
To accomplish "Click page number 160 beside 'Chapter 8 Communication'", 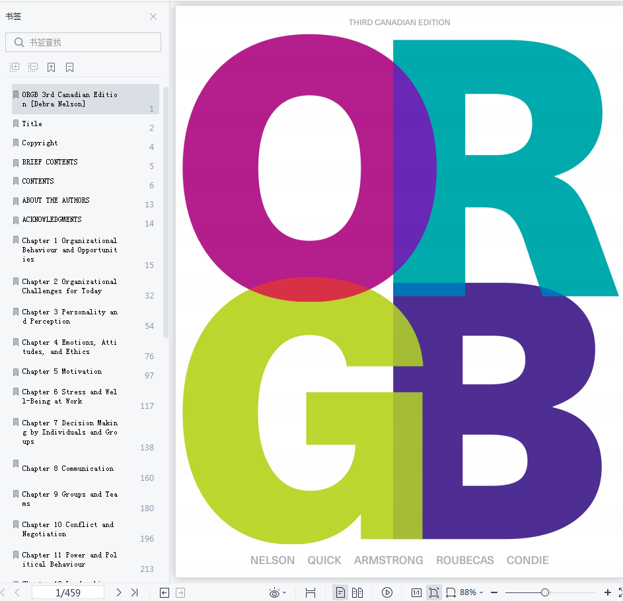I will pyautogui.click(x=147, y=478).
